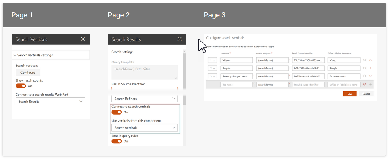The image size is (388, 159).
Task: Save the search verticals configuration
Action: (x=350, y=94)
